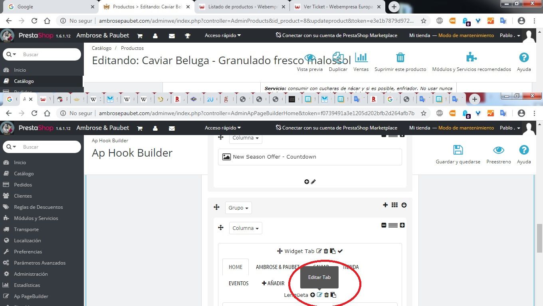
Task: Click AÑADIR to add new tab
Action: coord(273,283)
